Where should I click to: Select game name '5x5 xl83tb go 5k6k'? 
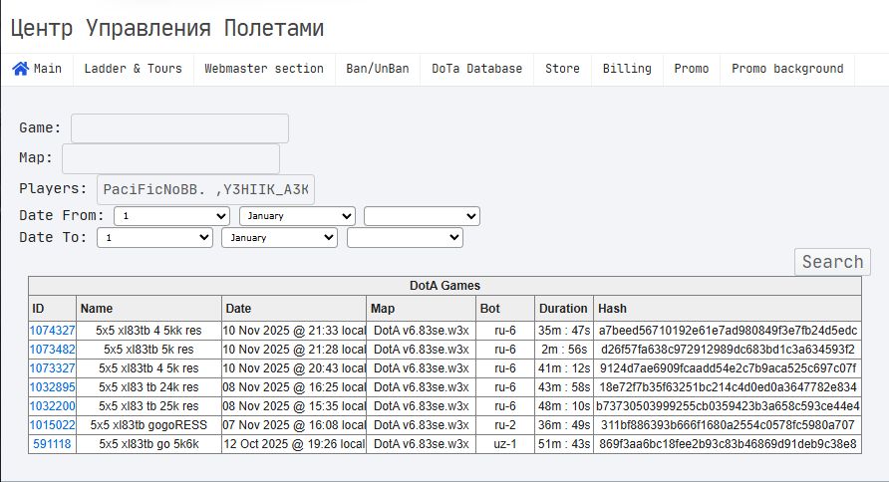pyautogui.click(x=148, y=444)
